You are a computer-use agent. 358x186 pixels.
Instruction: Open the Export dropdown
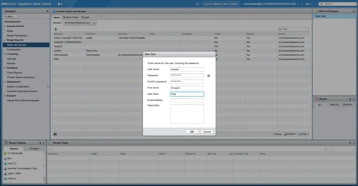click(290, 134)
